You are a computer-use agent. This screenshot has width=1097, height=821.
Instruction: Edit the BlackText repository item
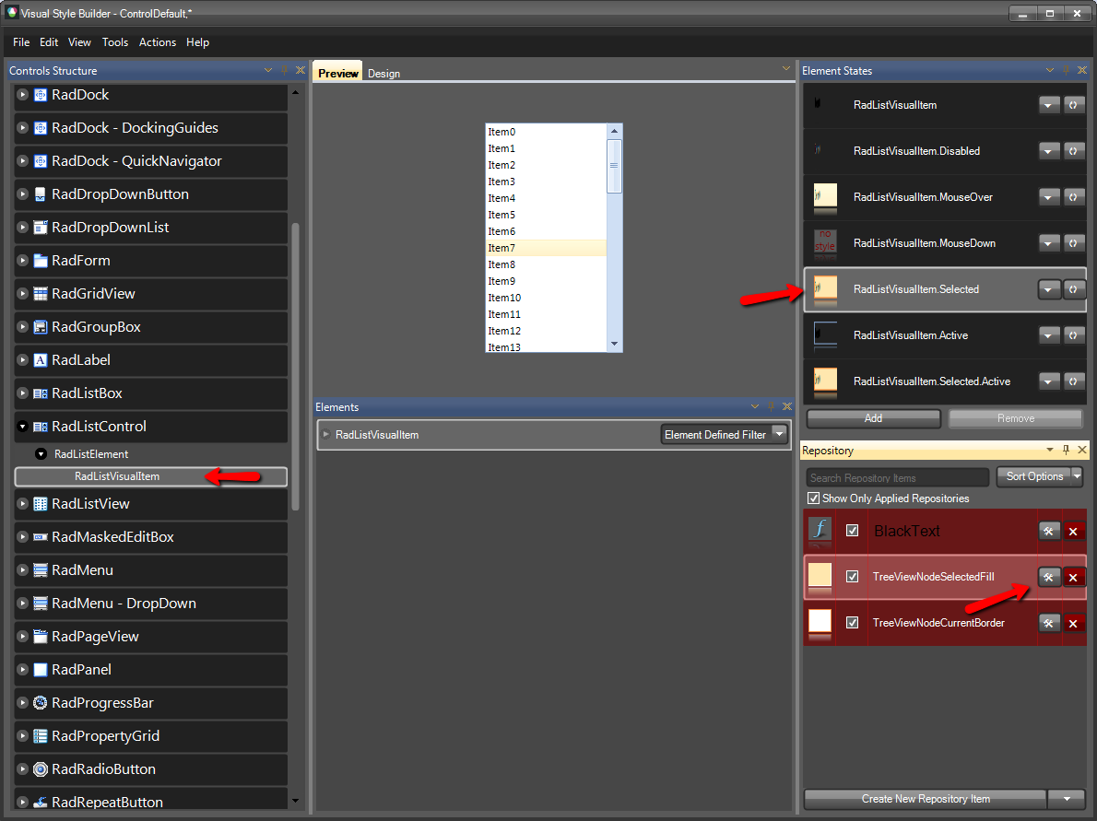point(1049,532)
